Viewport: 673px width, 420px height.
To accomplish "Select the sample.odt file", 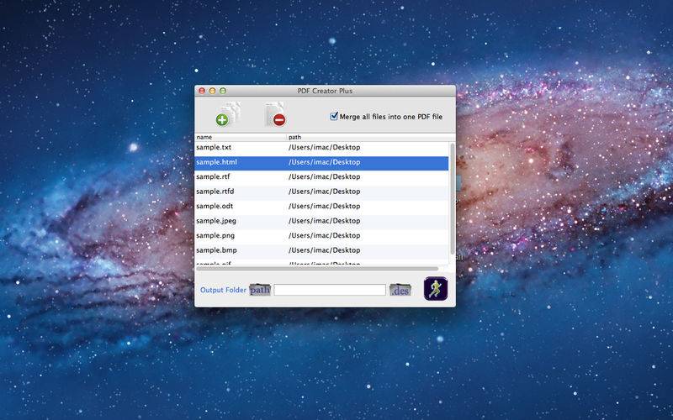I will click(x=322, y=206).
